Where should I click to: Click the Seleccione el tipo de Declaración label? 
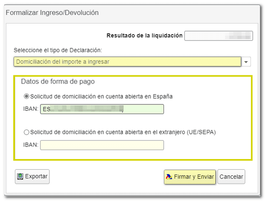click(58, 50)
